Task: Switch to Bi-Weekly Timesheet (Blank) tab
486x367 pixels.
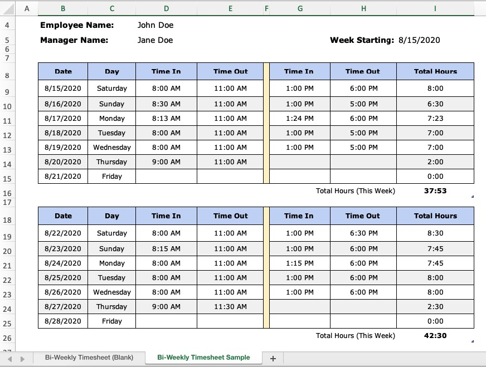Action: coord(89,358)
